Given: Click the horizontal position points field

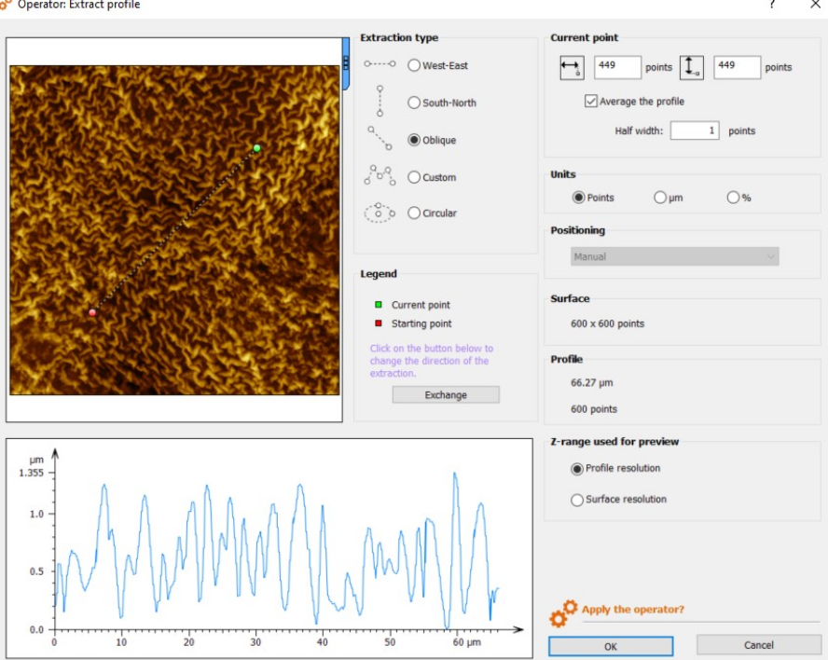Looking at the screenshot, I should tap(617, 67).
